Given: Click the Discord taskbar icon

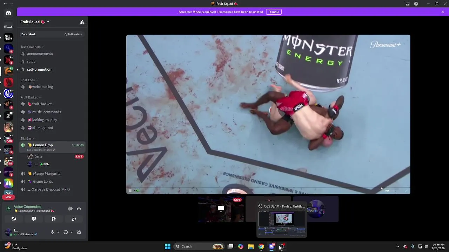Looking at the screenshot, I should pos(272,246).
